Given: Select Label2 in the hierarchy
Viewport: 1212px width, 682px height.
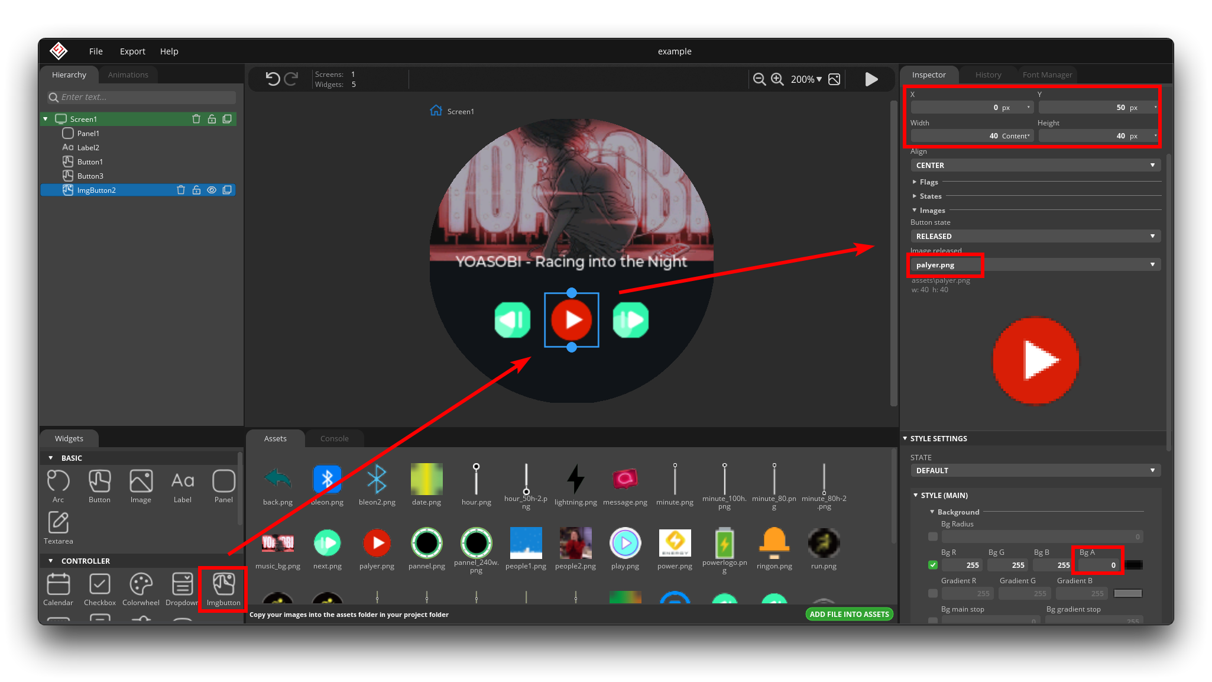Looking at the screenshot, I should [88, 147].
